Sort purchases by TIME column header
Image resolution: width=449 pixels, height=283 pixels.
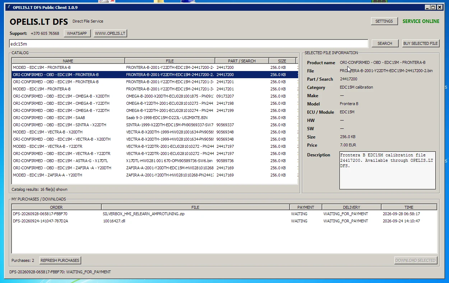pyautogui.click(x=409, y=207)
